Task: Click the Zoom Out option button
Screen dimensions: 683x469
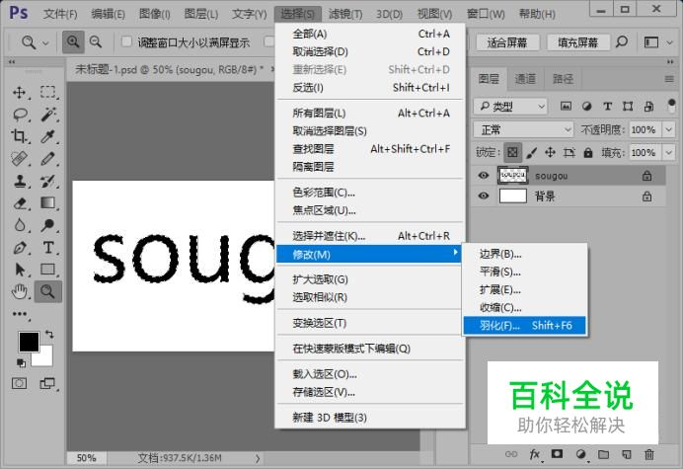Action: (x=96, y=41)
